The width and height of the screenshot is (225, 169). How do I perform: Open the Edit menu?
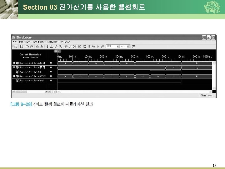(x=21, y=42)
